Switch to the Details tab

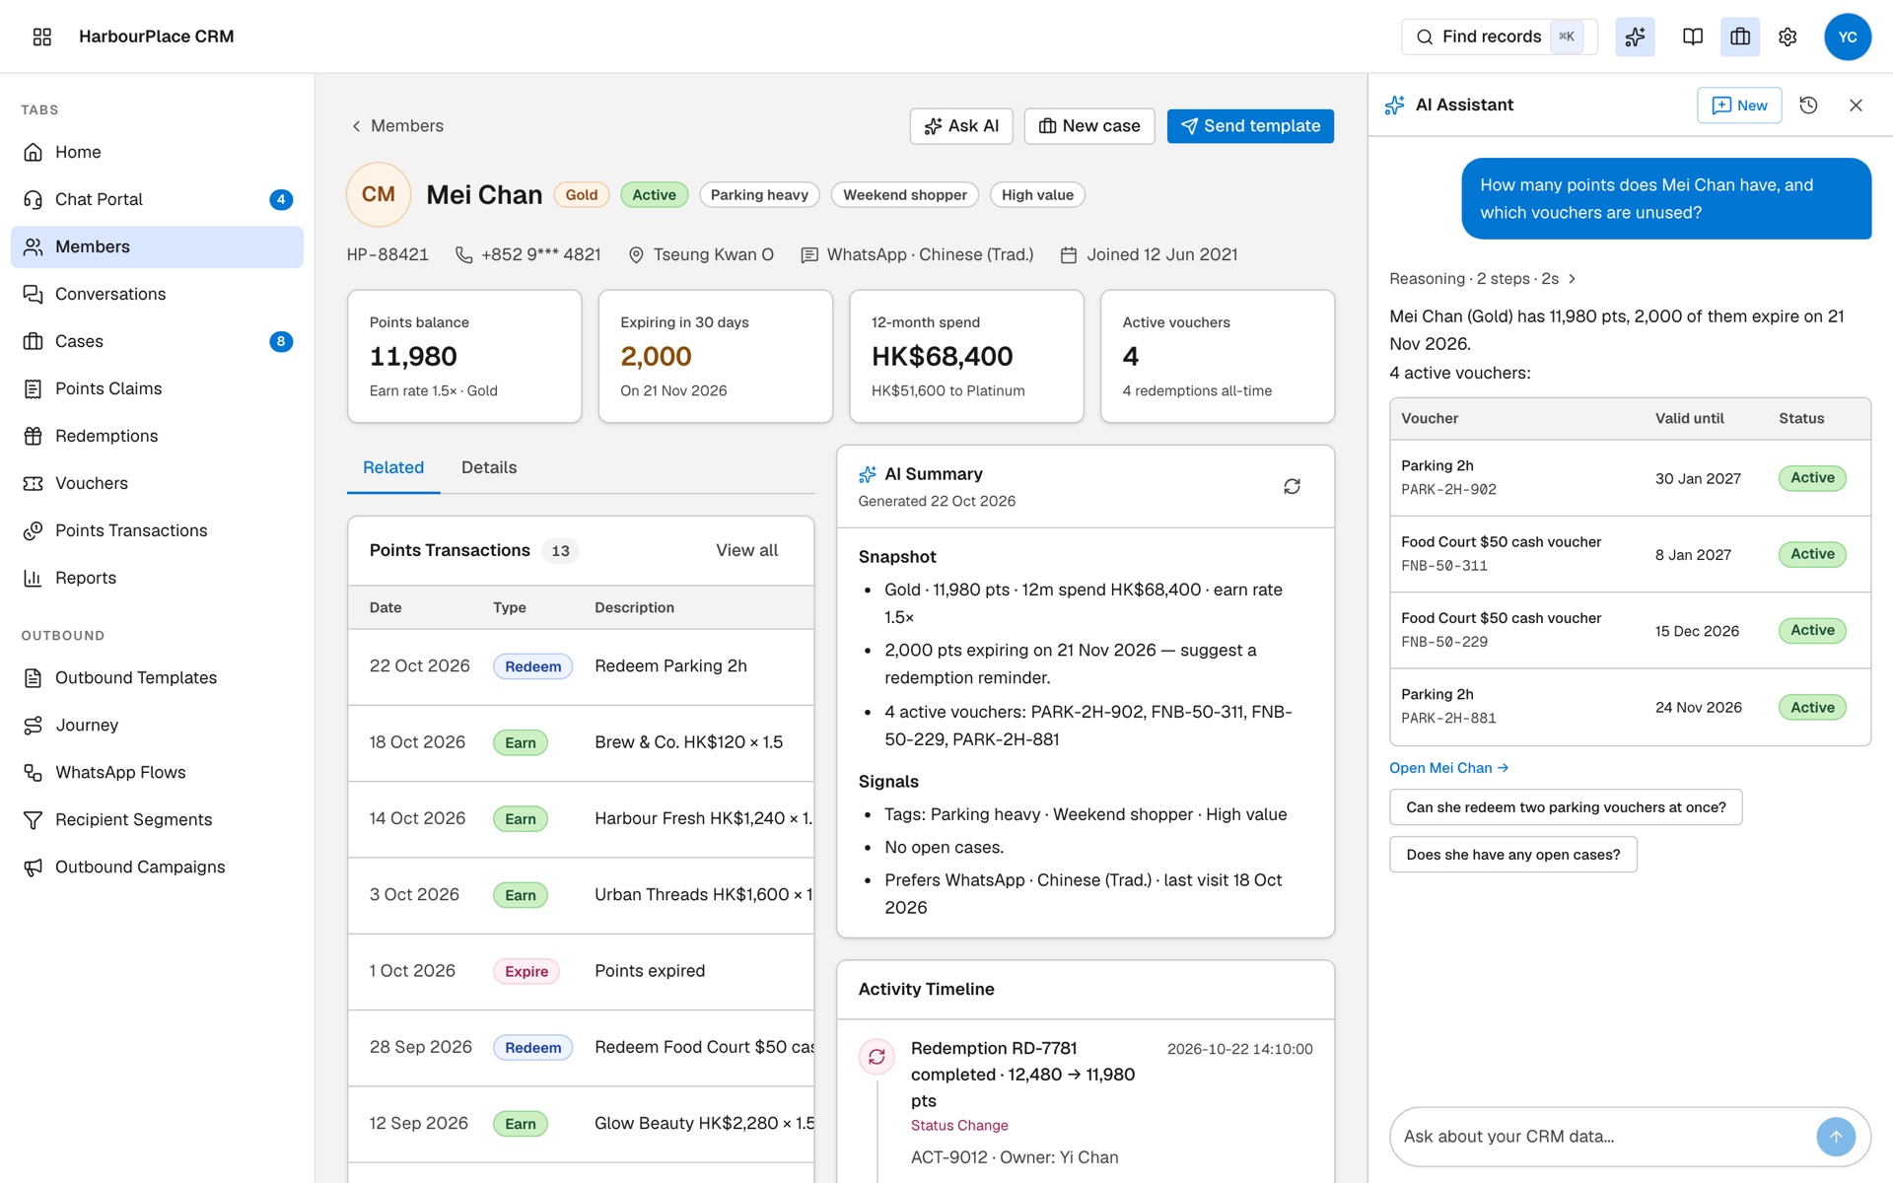pos(489,467)
